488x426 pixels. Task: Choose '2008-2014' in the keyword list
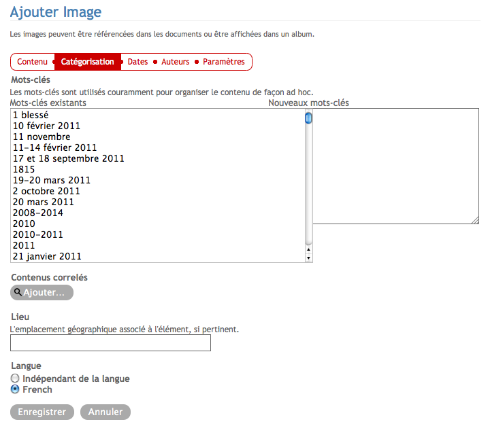tap(37, 213)
